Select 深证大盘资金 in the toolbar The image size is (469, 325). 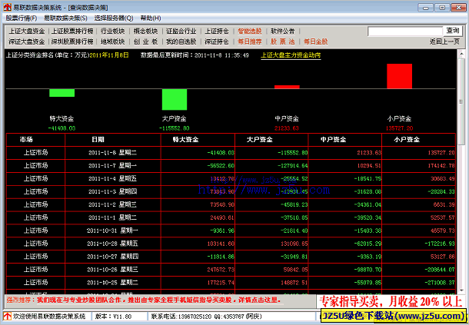pos(27,41)
